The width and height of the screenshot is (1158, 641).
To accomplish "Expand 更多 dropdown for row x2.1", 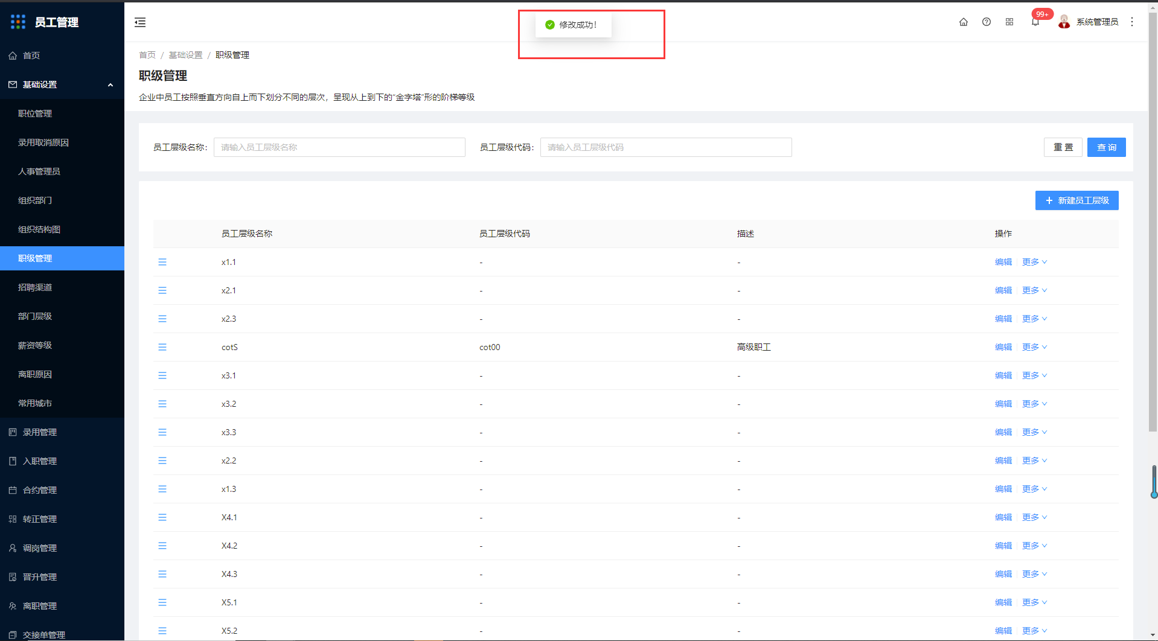I will click(x=1034, y=290).
